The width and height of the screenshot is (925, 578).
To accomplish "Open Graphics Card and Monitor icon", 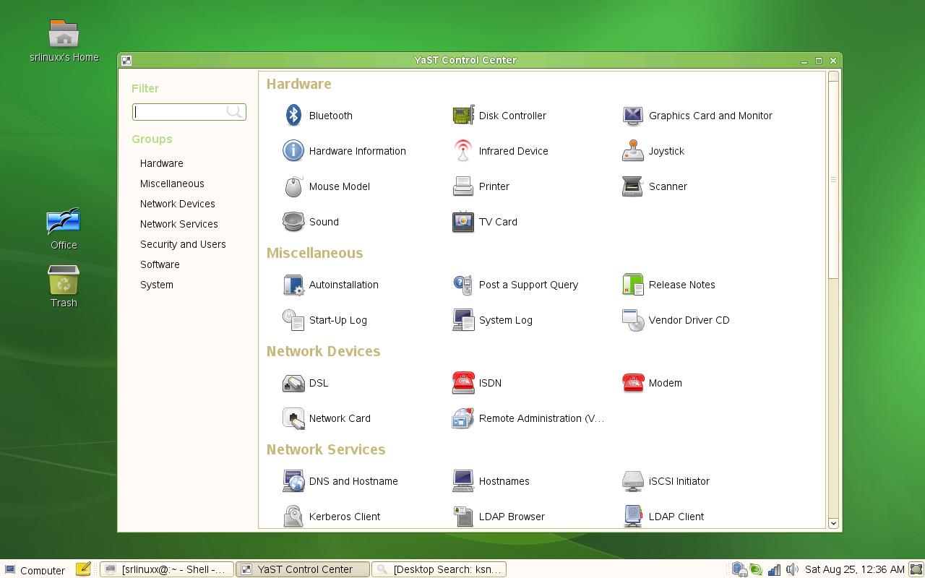I will click(x=633, y=116).
